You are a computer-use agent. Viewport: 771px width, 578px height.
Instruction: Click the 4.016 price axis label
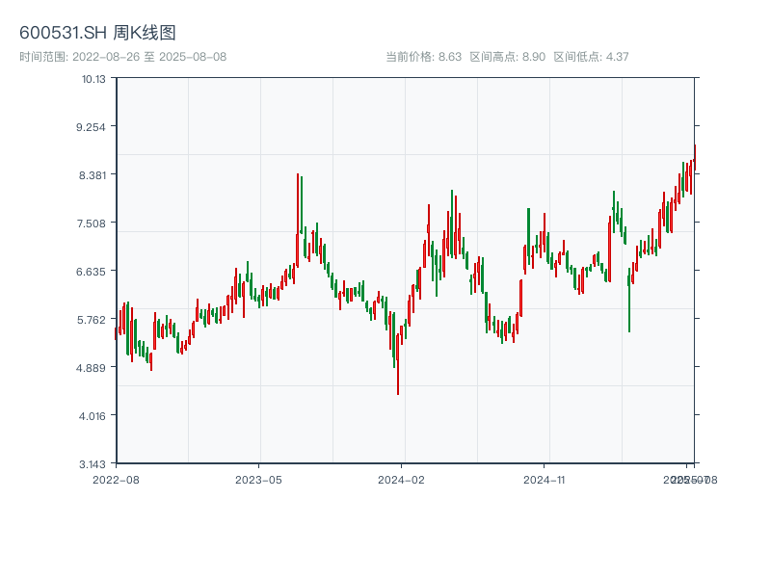pos(93,415)
